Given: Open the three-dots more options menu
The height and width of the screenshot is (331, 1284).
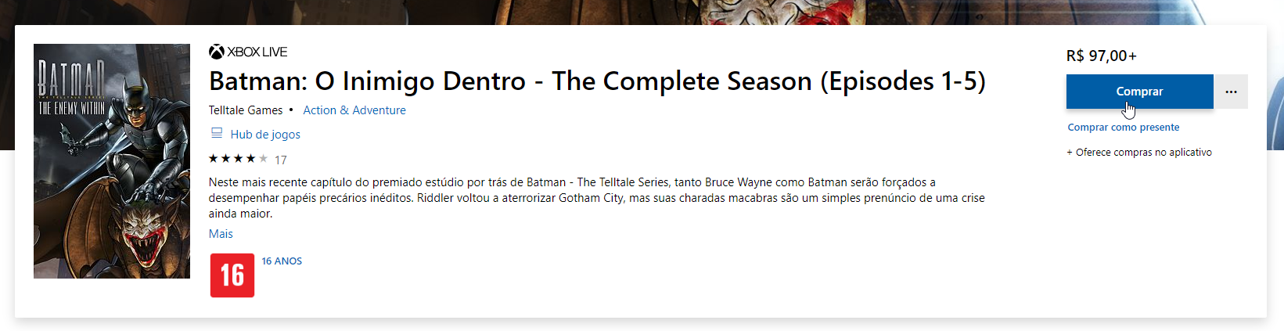Looking at the screenshot, I should click(1231, 92).
